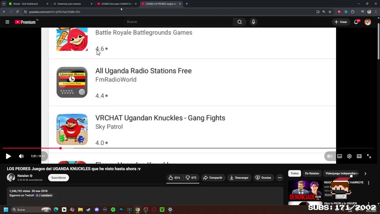Screen dimensions: 380x214
Task: Open the video player settings gear
Action: 349,156
